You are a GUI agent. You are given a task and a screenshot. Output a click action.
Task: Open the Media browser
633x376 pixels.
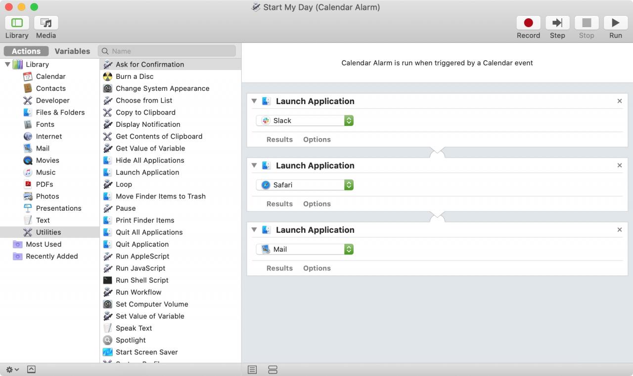(x=46, y=23)
